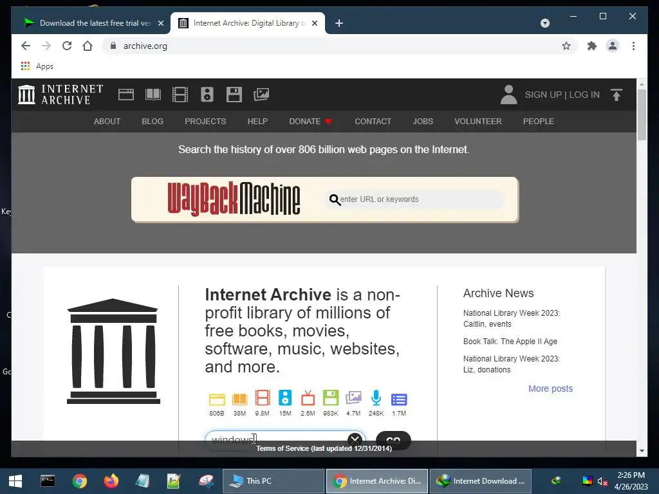The width and height of the screenshot is (659, 494).
Task: Open the BLOG menu item
Action: [153, 122]
